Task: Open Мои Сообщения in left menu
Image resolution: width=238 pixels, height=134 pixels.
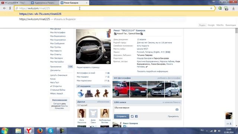Action: (x=57, y=44)
